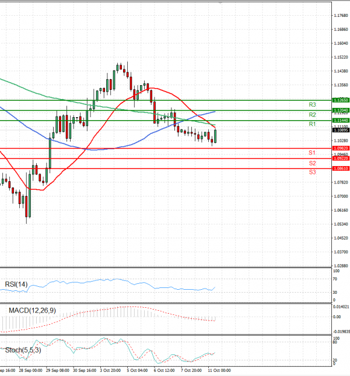Click the 28 Sep 00:00 time label
The width and height of the screenshot is (350, 376).
[30, 371]
